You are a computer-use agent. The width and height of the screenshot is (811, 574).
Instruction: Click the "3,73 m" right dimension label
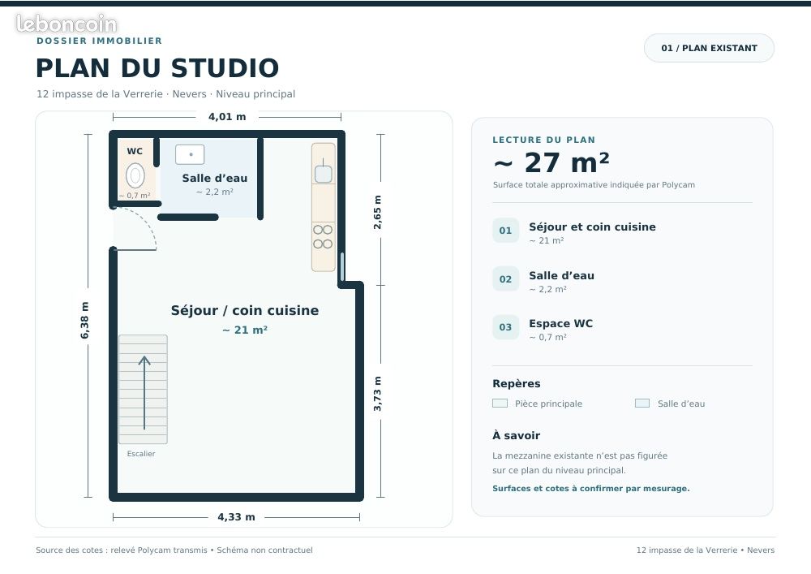(x=378, y=394)
